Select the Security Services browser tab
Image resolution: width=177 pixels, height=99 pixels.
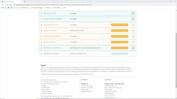click(12, 2)
